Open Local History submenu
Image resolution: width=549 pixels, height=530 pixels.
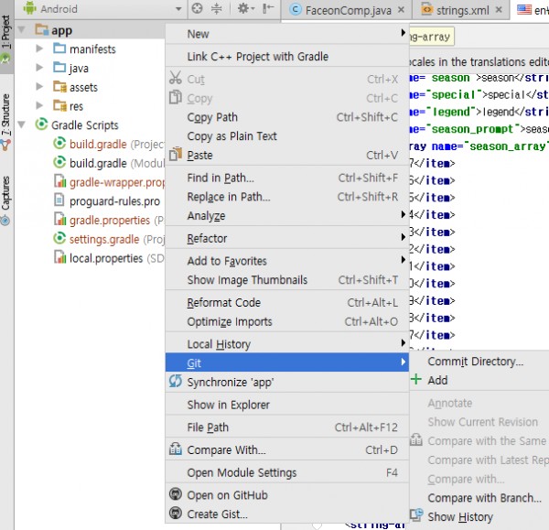pyautogui.click(x=287, y=344)
